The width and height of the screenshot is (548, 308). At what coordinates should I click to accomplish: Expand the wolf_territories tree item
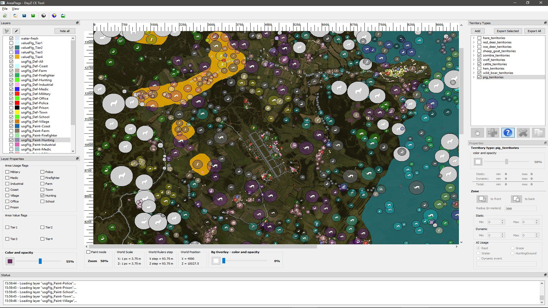473,60
